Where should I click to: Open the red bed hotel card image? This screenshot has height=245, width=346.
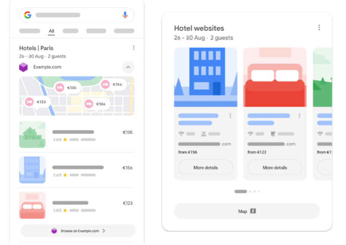coord(275,77)
